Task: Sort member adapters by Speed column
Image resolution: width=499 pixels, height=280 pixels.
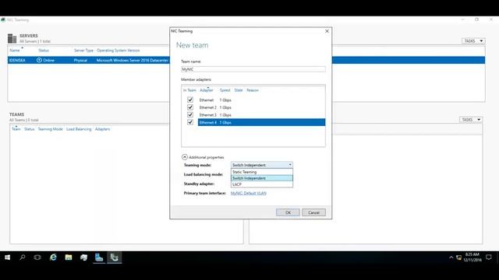Action: pyautogui.click(x=225, y=90)
